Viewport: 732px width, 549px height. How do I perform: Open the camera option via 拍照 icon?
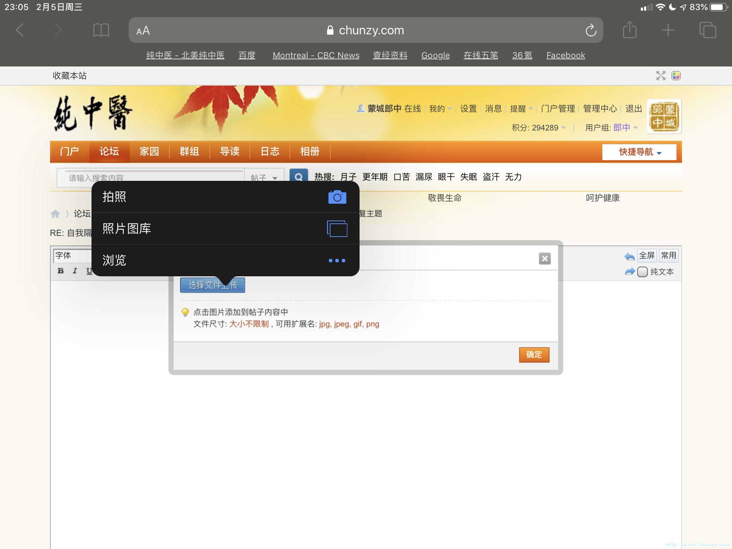tap(336, 197)
